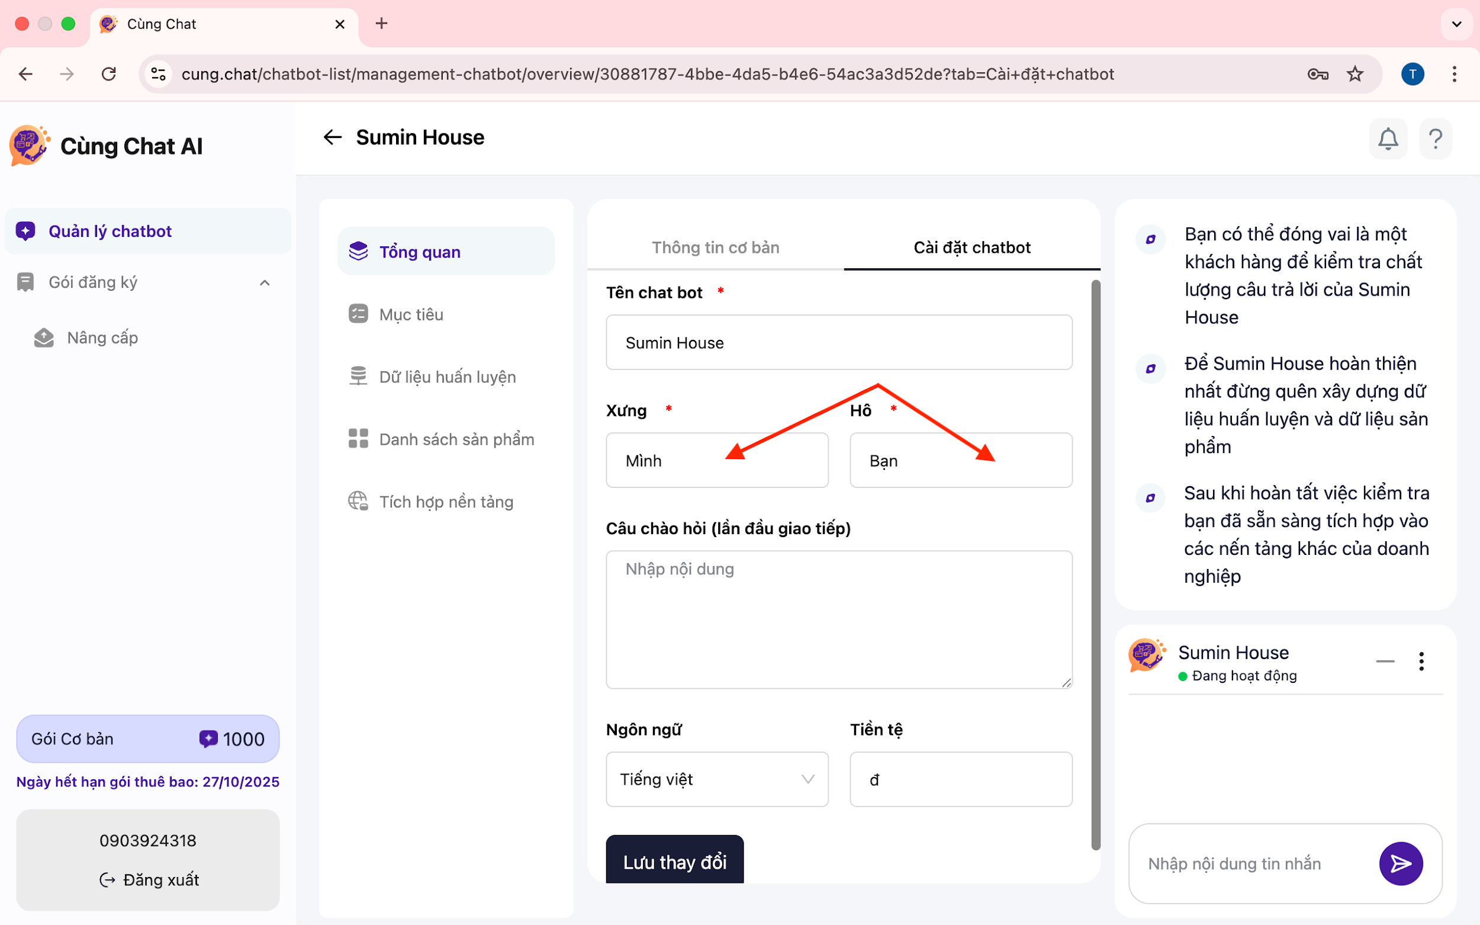Image resolution: width=1480 pixels, height=925 pixels.
Task: Bookmark page with the star icon
Action: click(1354, 74)
